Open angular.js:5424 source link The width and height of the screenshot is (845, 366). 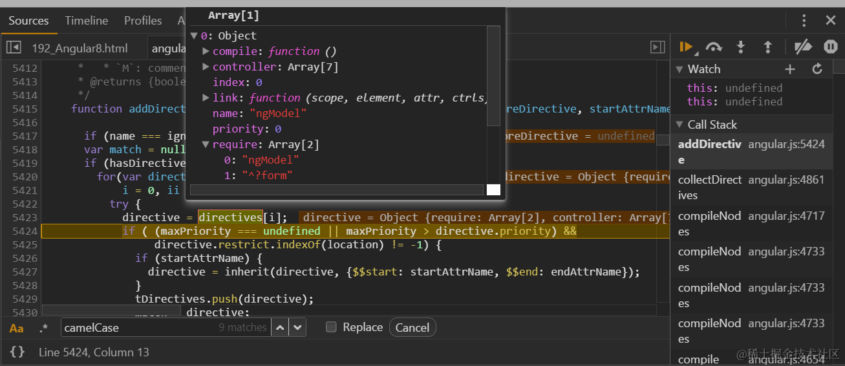click(786, 144)
